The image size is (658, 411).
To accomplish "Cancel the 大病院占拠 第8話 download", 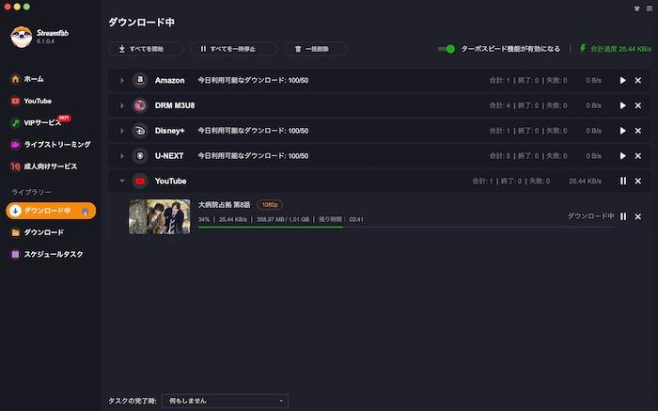I will pyautogui.click(x=638, y=216).
